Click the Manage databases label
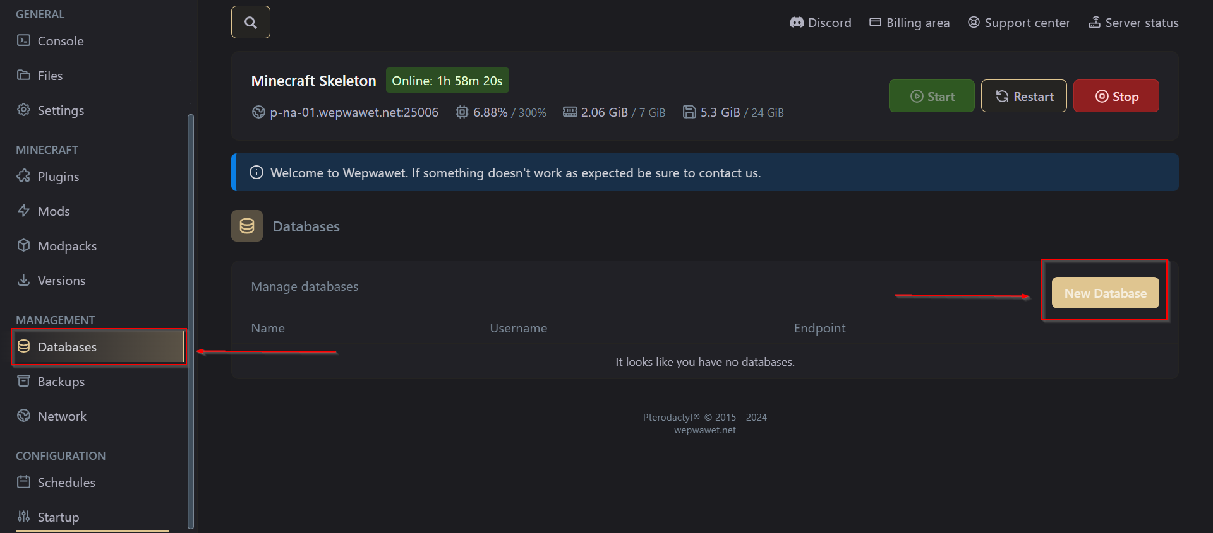Screen dimensions: 1213x533 (305, 286)
